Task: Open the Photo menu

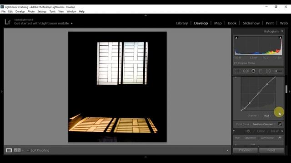Action: coord(31,11)
